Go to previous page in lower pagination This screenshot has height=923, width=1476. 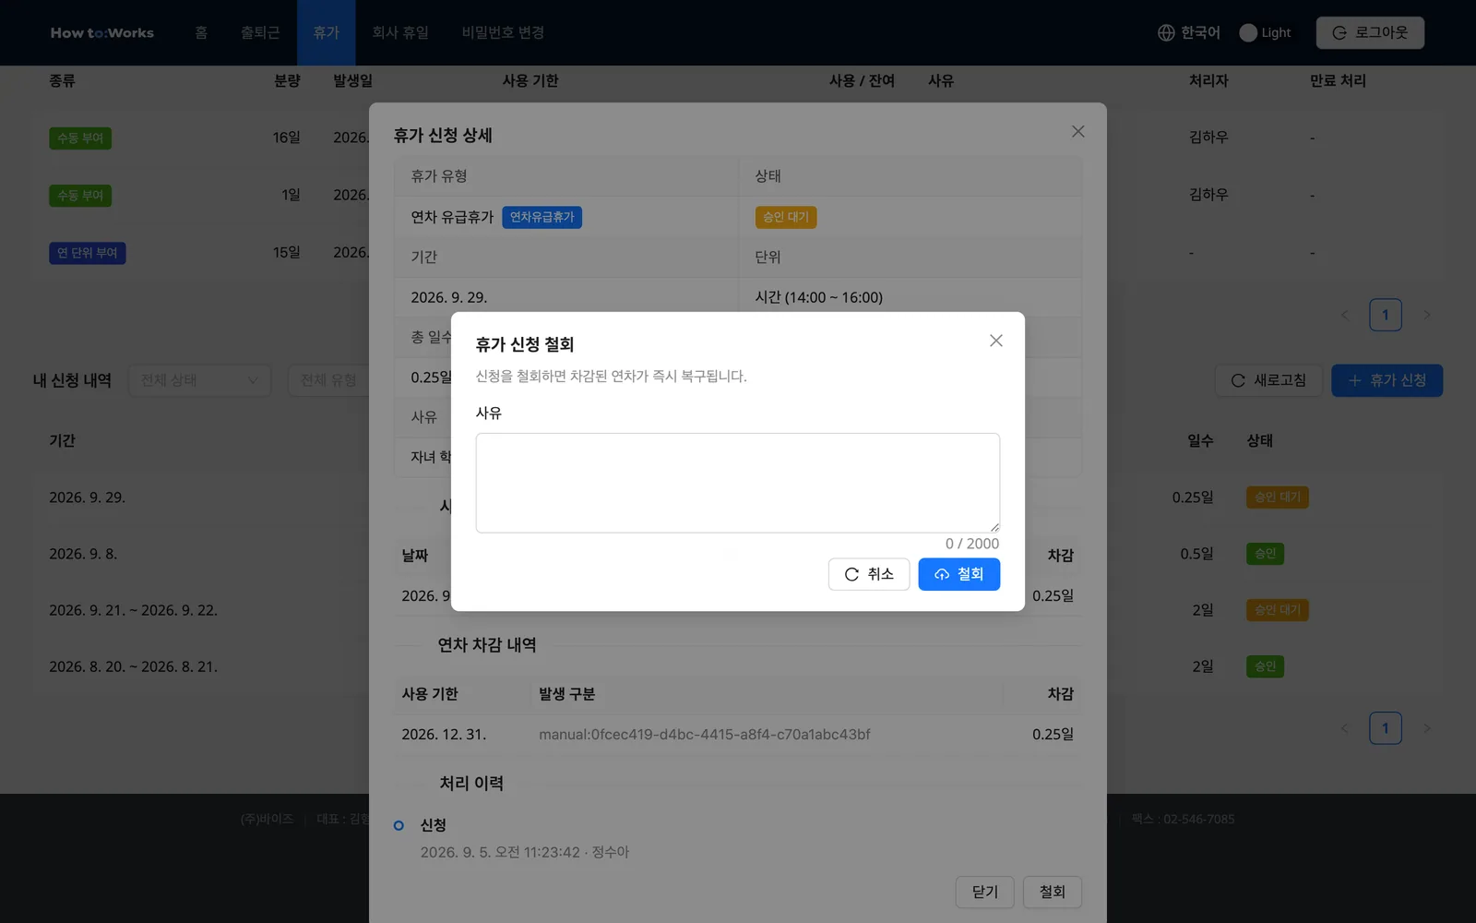1344,728
